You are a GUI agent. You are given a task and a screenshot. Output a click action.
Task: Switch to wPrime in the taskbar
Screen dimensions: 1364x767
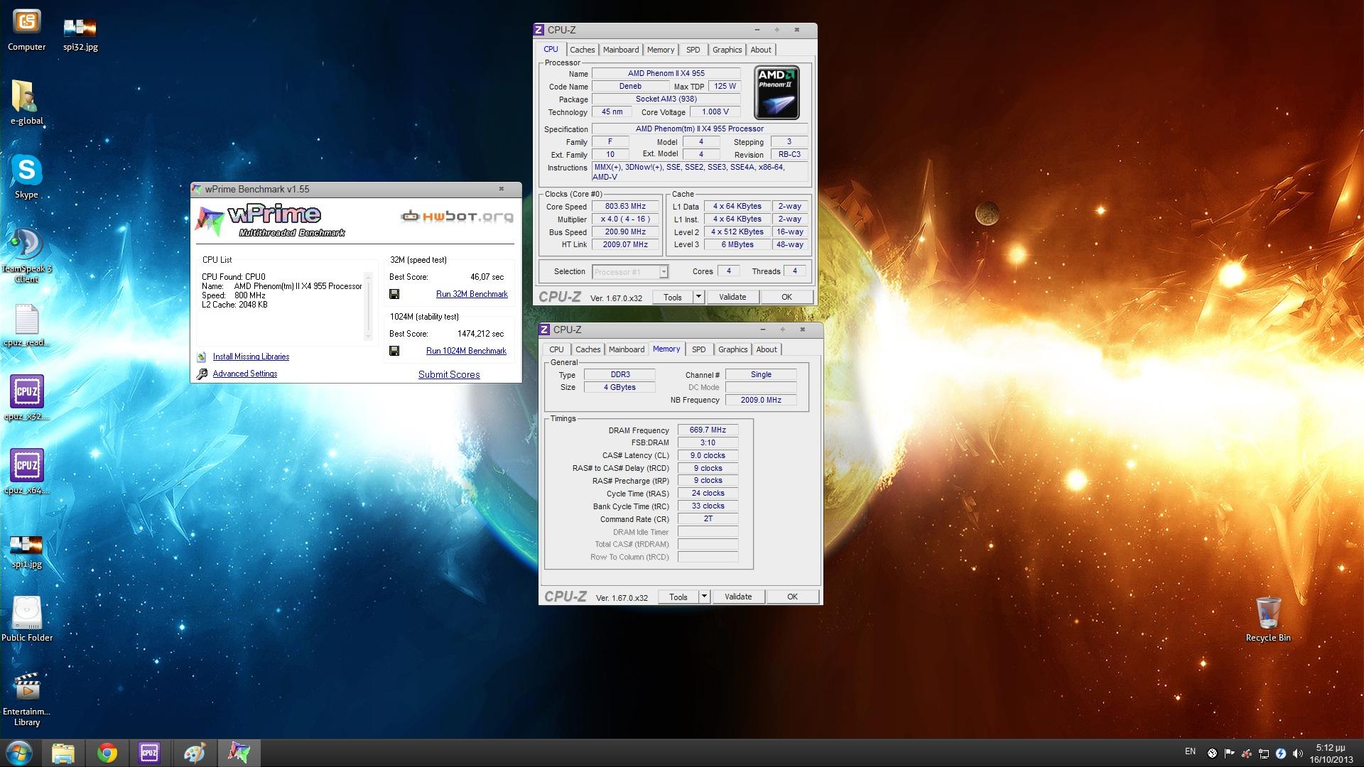tap(239, 753)
